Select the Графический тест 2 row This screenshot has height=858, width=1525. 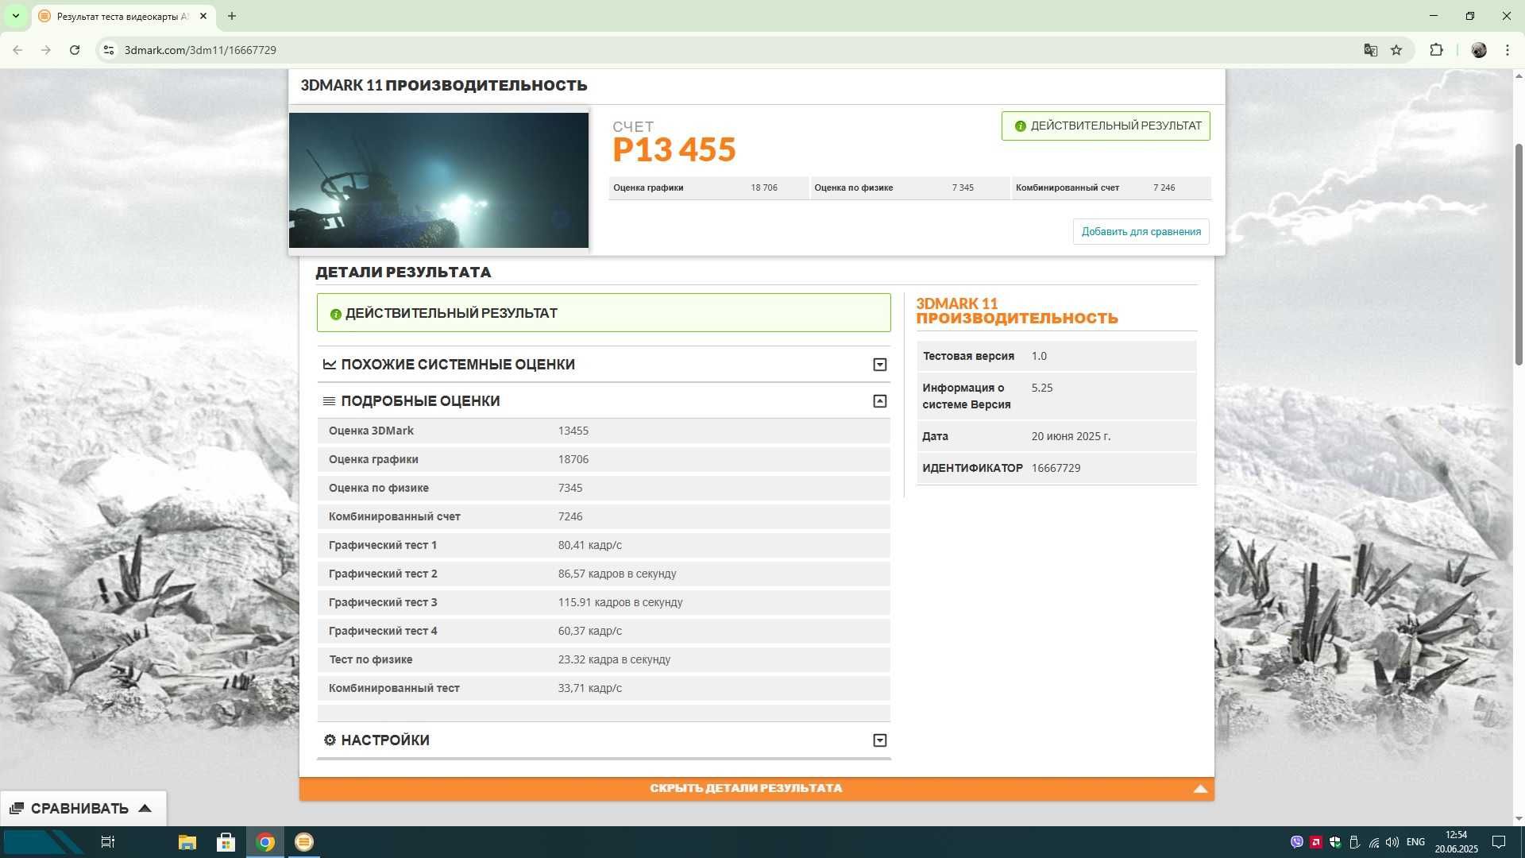604,574
